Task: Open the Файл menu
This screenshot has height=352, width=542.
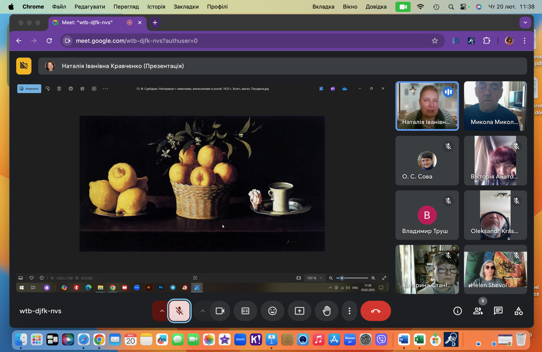Action: (59, 7)
